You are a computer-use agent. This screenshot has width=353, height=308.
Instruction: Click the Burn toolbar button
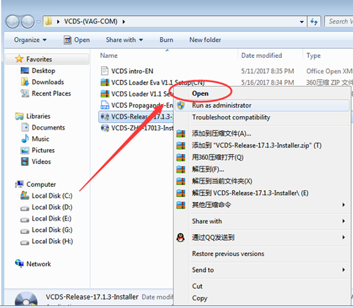[x=166, y=40]
